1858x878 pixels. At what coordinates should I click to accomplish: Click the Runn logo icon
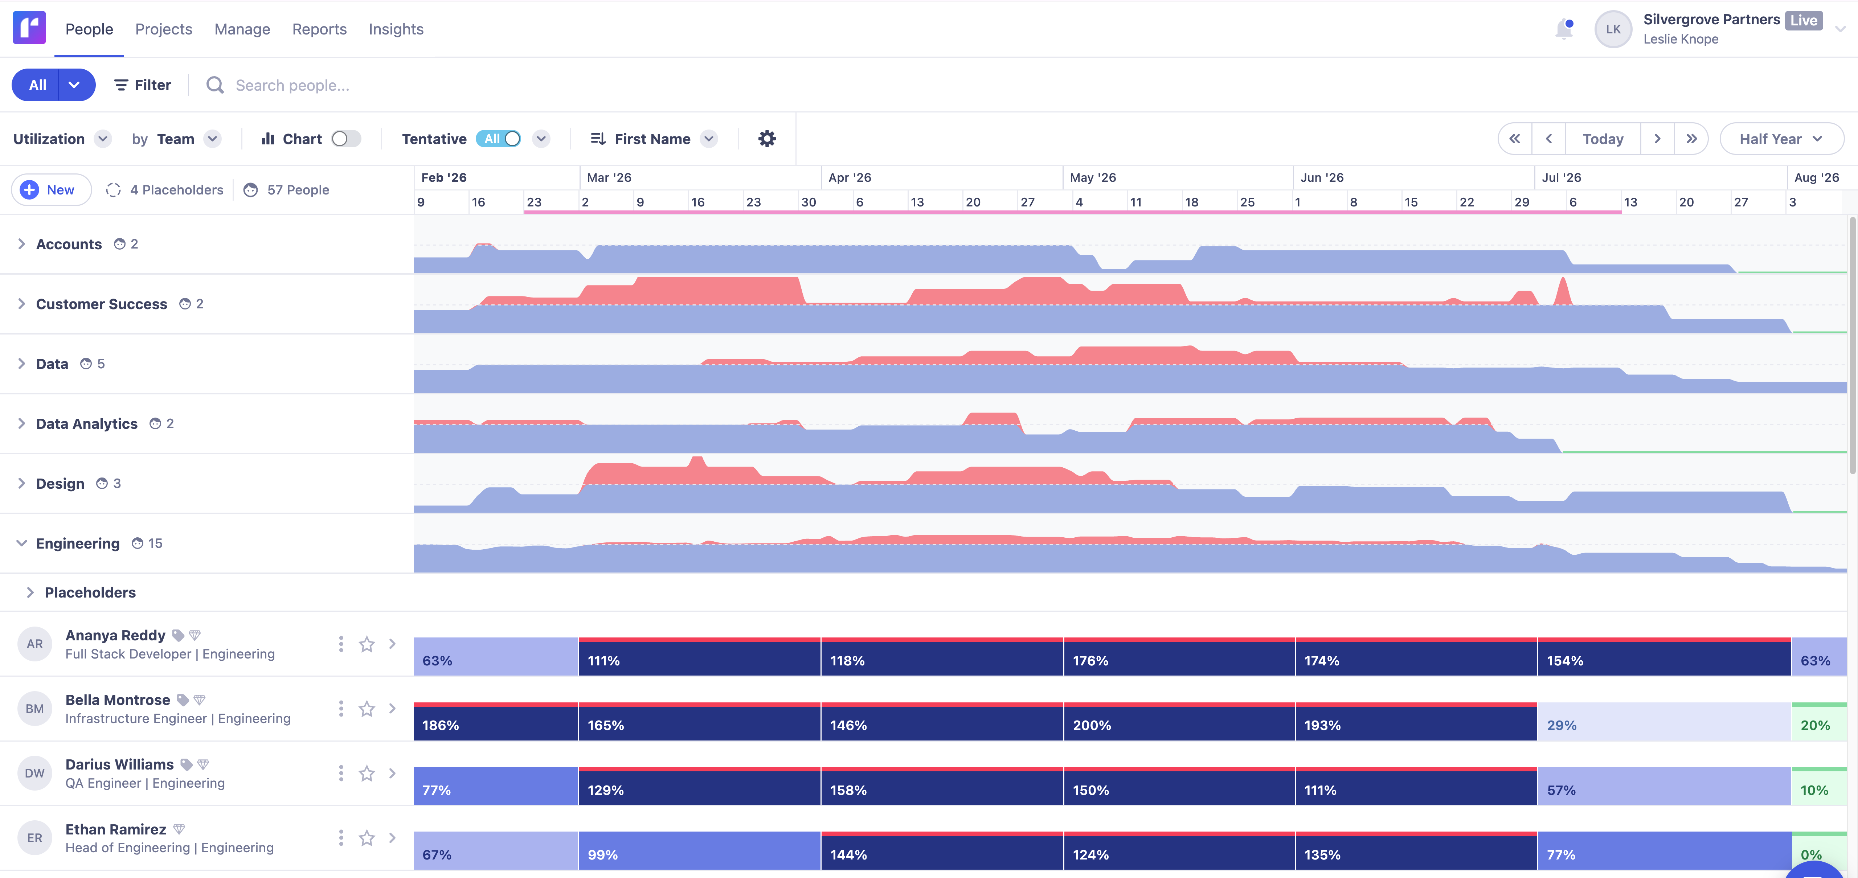tap(29, 28)
